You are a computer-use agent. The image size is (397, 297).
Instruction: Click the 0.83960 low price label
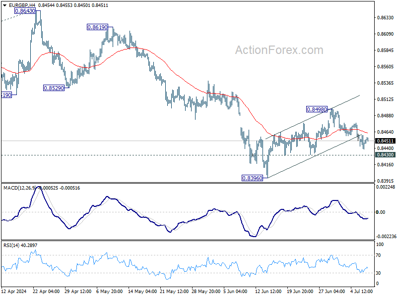tap(252, 178)
